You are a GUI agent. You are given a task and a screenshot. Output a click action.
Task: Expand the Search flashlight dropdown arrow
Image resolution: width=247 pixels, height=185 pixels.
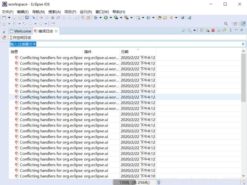click(x=176, y=18)
